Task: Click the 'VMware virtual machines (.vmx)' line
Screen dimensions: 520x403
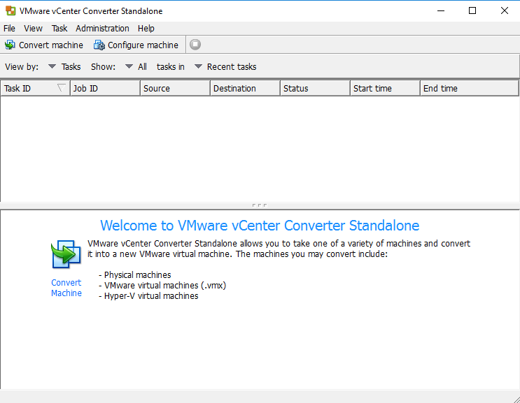Action: pos(162,286)
